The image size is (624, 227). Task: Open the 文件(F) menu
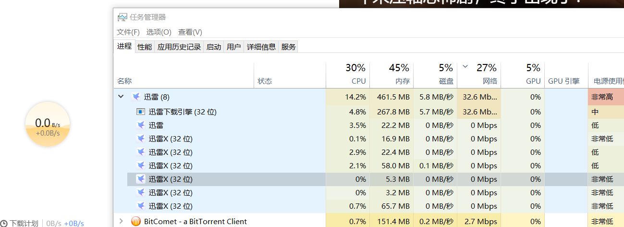click(128, 32)
